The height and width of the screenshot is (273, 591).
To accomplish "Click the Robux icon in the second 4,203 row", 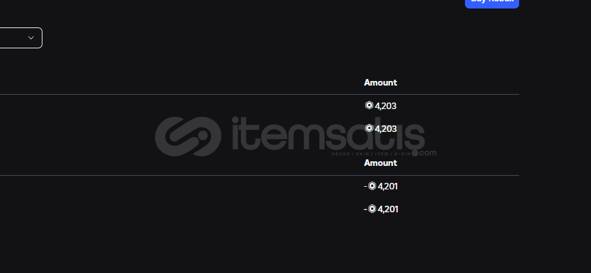I will tap(369, 129).
